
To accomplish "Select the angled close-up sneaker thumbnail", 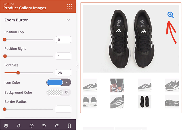I will click(x=117, y=102).
